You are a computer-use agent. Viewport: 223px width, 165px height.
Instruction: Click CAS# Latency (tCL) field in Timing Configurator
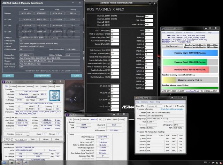[115, 30]
